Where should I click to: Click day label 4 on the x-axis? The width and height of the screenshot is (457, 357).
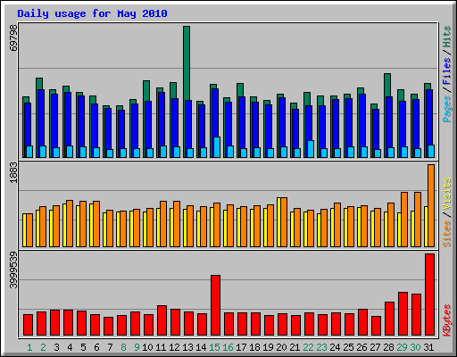pyautogui.click(x=70, y=347)
